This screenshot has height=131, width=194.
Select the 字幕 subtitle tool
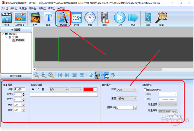pyautogui.click(x=48, y=19)
